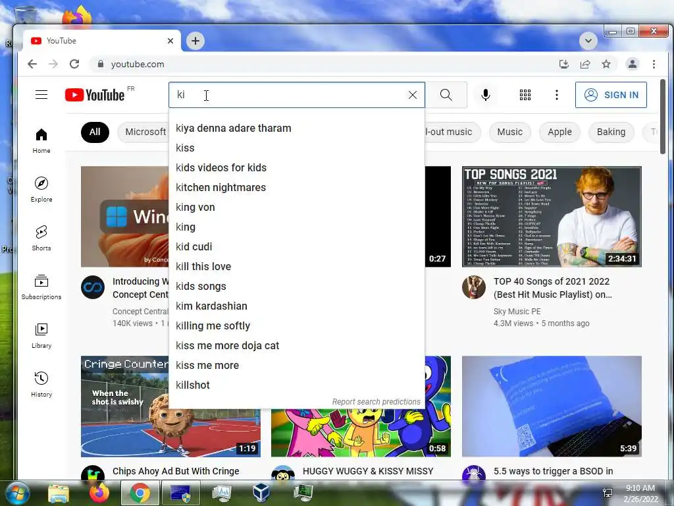Select the Music filter chip
674x506 pixels.
click(510, 132)
